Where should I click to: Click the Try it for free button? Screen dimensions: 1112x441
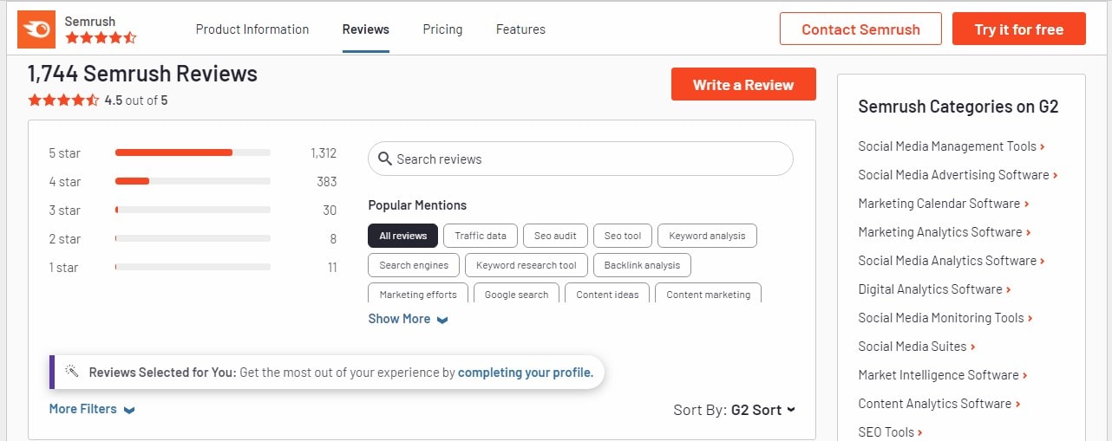point(1019,29)
